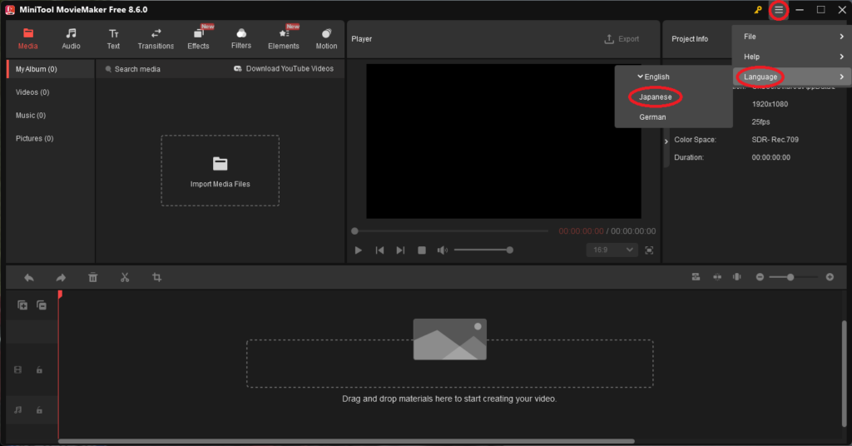Click the audio track music icon

point(18,410)
